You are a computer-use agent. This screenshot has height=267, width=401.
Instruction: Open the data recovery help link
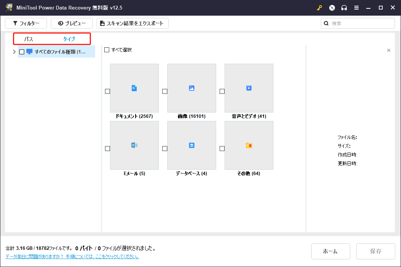pos(73,257)
